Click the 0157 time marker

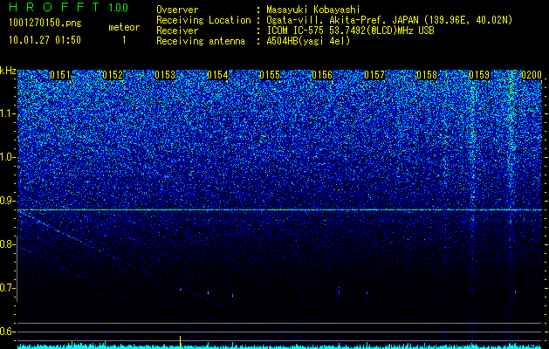374,75
